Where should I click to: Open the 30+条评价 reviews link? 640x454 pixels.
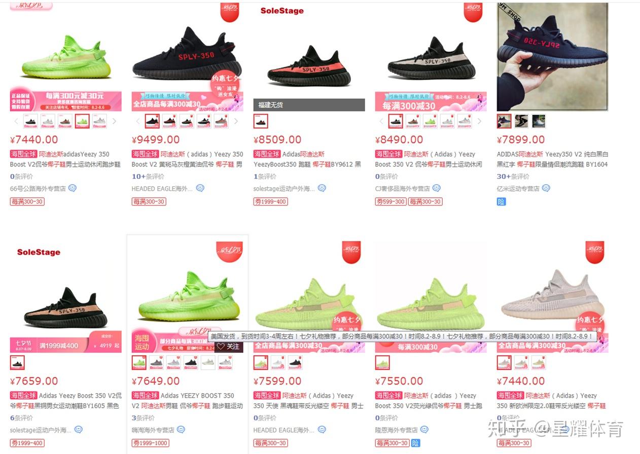(513, 177)
